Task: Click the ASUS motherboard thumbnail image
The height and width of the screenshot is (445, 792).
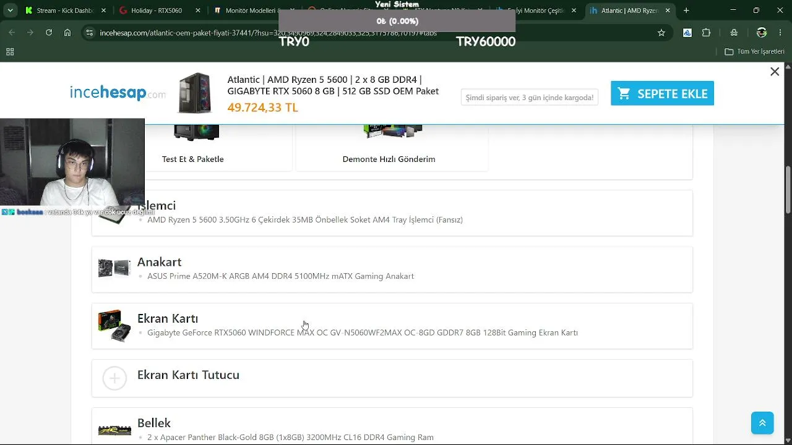Action: click(x=114, y=268)
